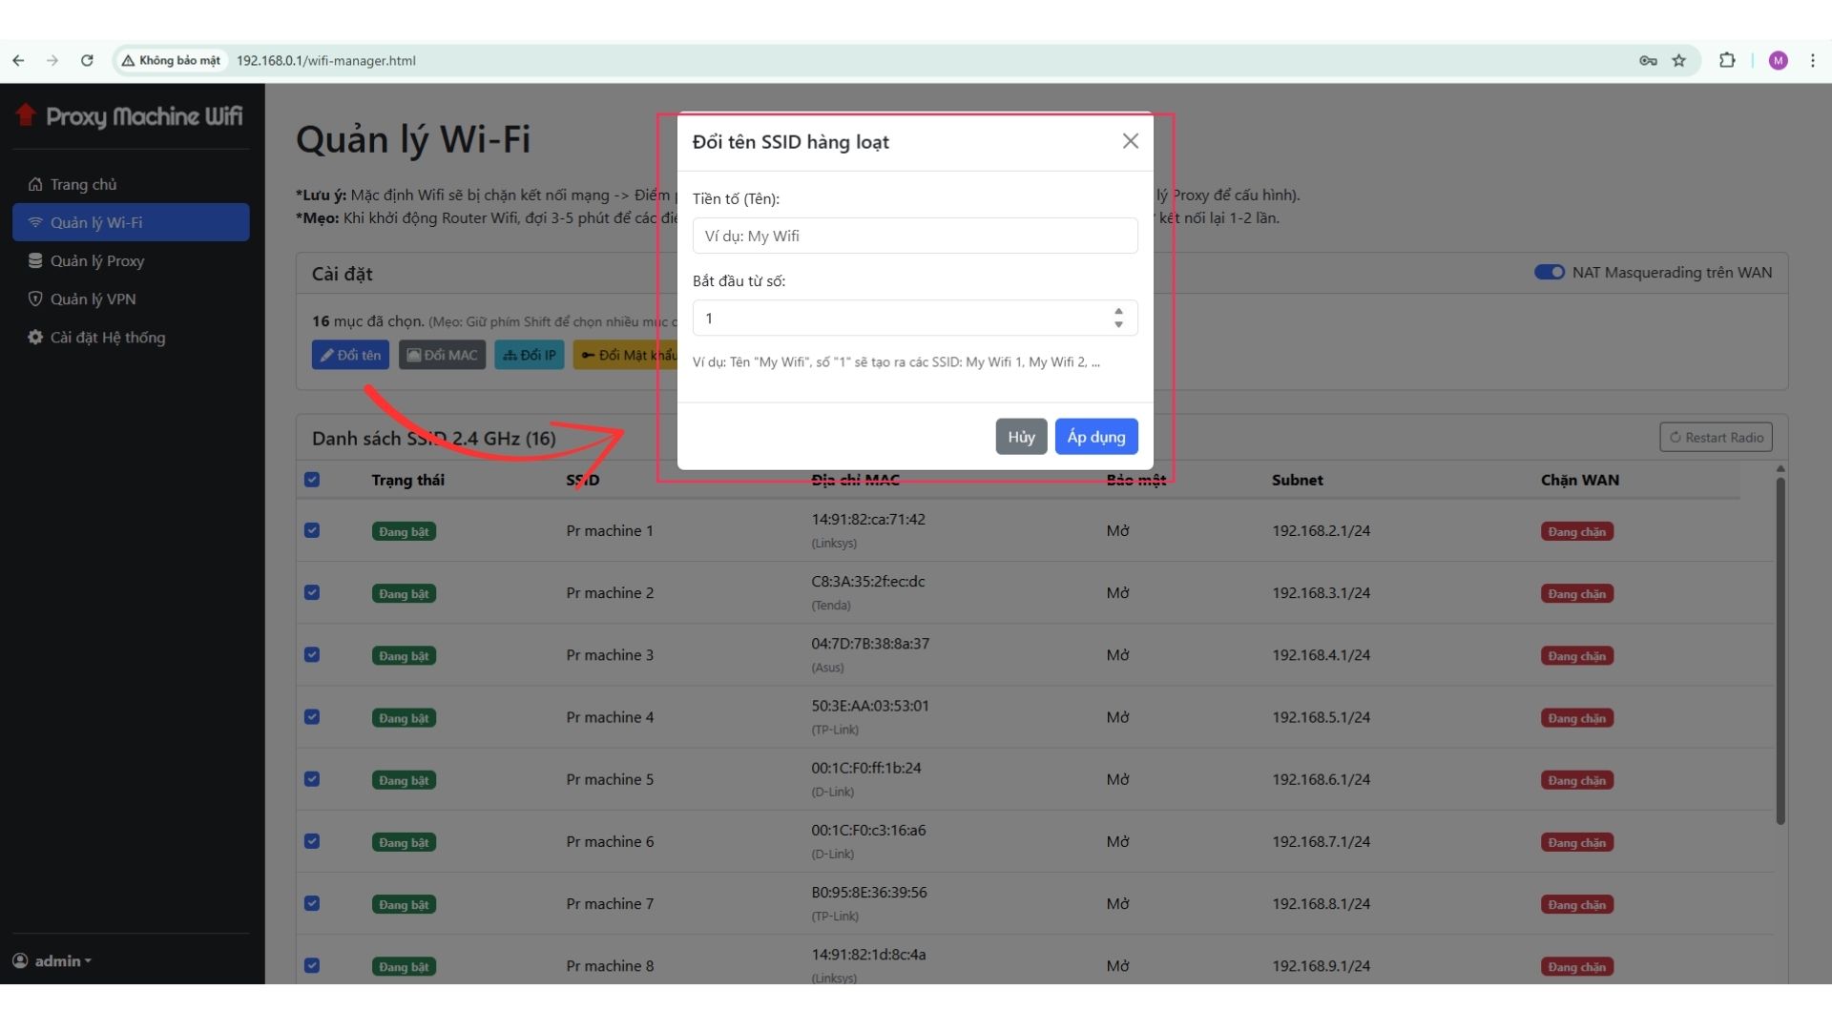Open Quản lý VPN sidebar item
The image size is (1832, 1030).
pyautogui.click(x=131, y=299)
